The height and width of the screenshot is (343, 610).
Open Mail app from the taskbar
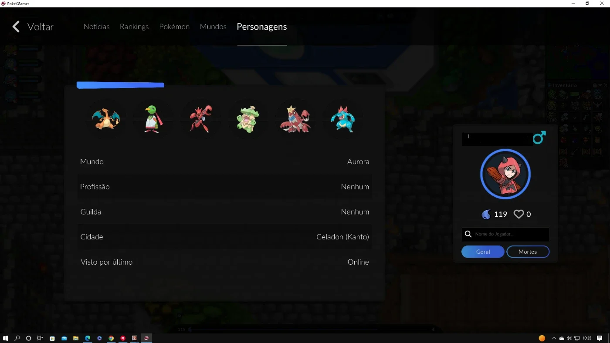click(x=64, y=338)
